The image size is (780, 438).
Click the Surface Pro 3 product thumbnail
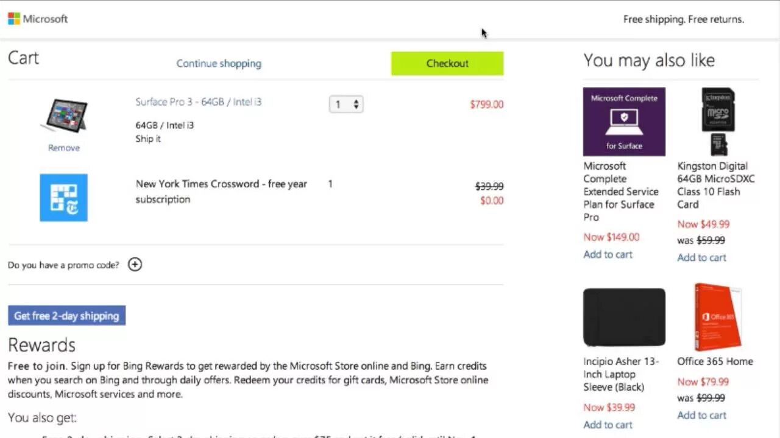pos(64,115)
